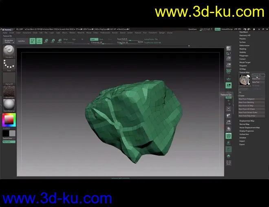This screenshot has width=269, height=207.
Task: Toggle the M material channel button
Action: (82, 39)
